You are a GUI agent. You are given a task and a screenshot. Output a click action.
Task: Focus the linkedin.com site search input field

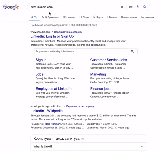point(80,51)
